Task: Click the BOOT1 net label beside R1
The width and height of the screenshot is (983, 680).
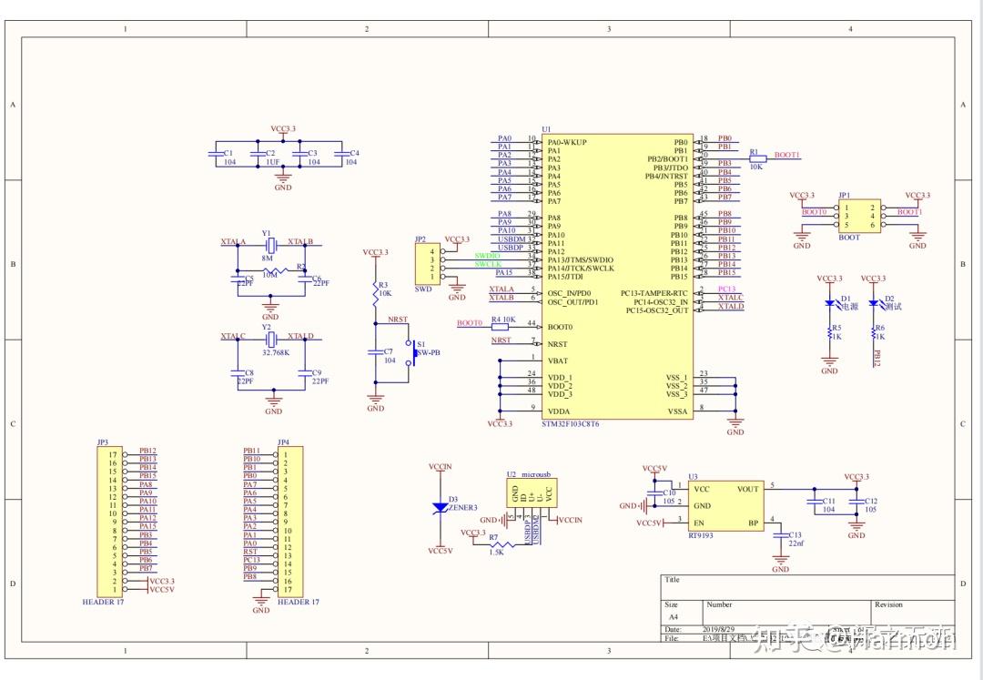Action: (786, 155)
